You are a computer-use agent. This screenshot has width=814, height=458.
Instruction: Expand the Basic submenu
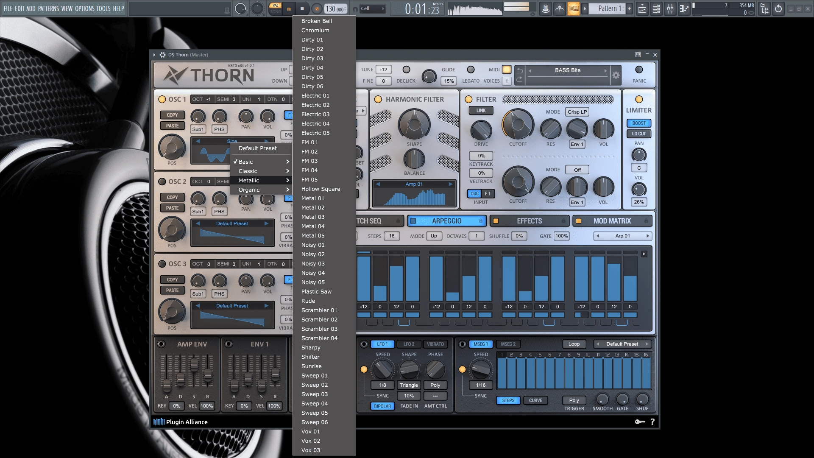(x=261, y=162)
